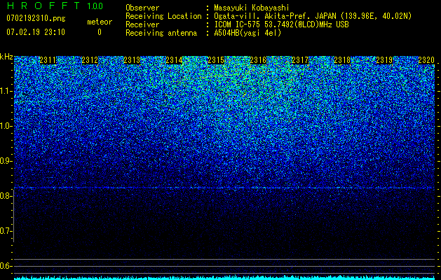Click the Receiving Location field label
441x280 pixels.
(x=163, y=16)
